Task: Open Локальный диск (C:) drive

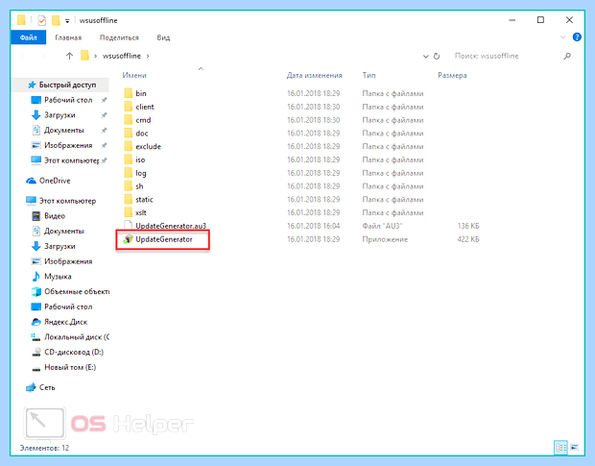Action: (x=70, y=337)
